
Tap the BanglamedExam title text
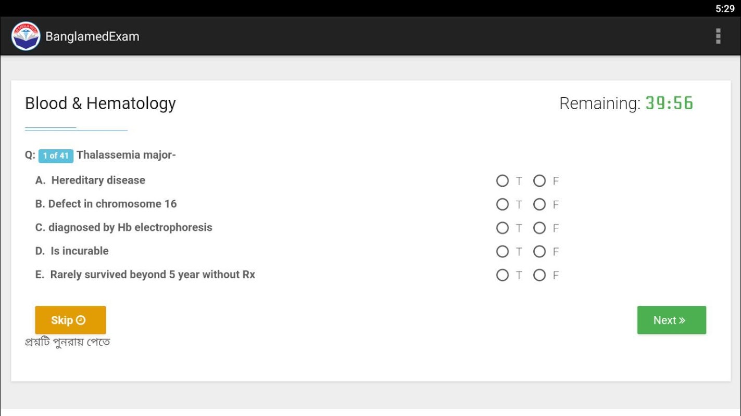(x=92, y=36)
